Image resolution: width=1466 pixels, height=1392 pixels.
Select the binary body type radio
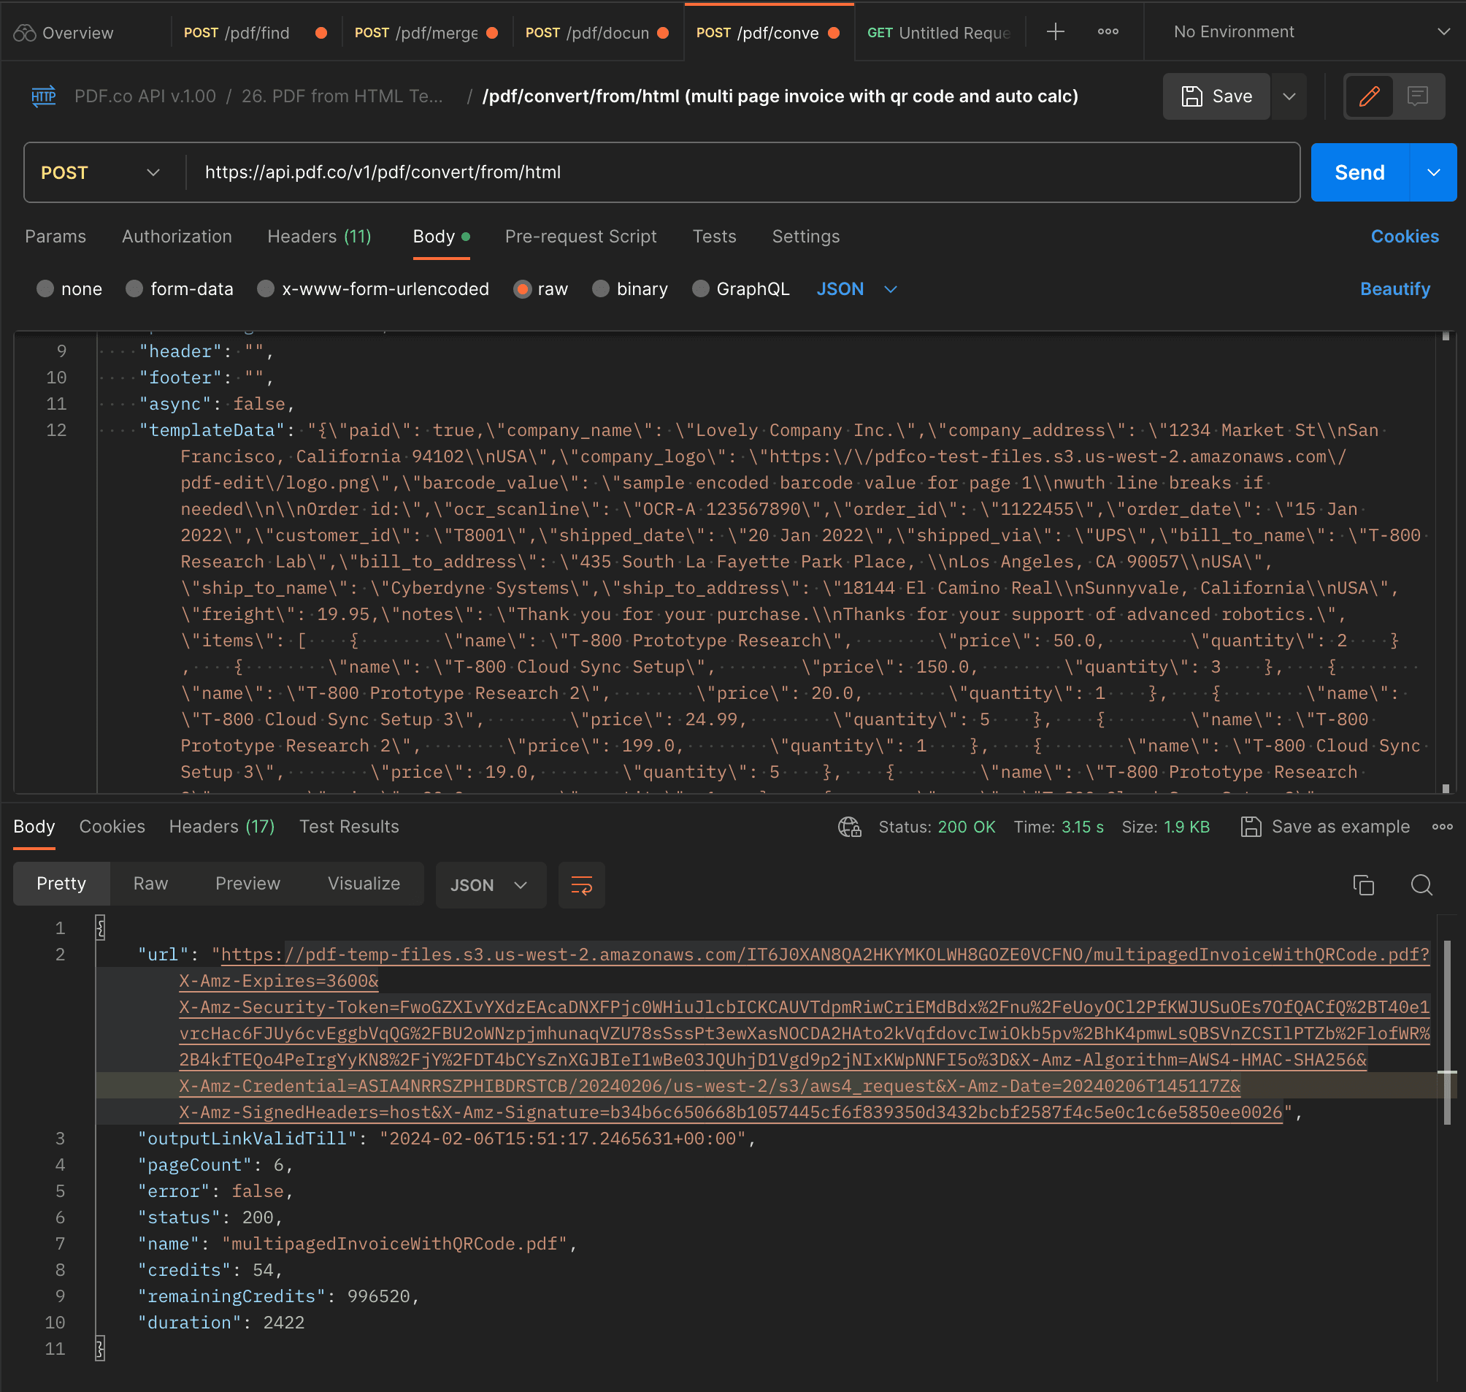[x=600, y=288]
